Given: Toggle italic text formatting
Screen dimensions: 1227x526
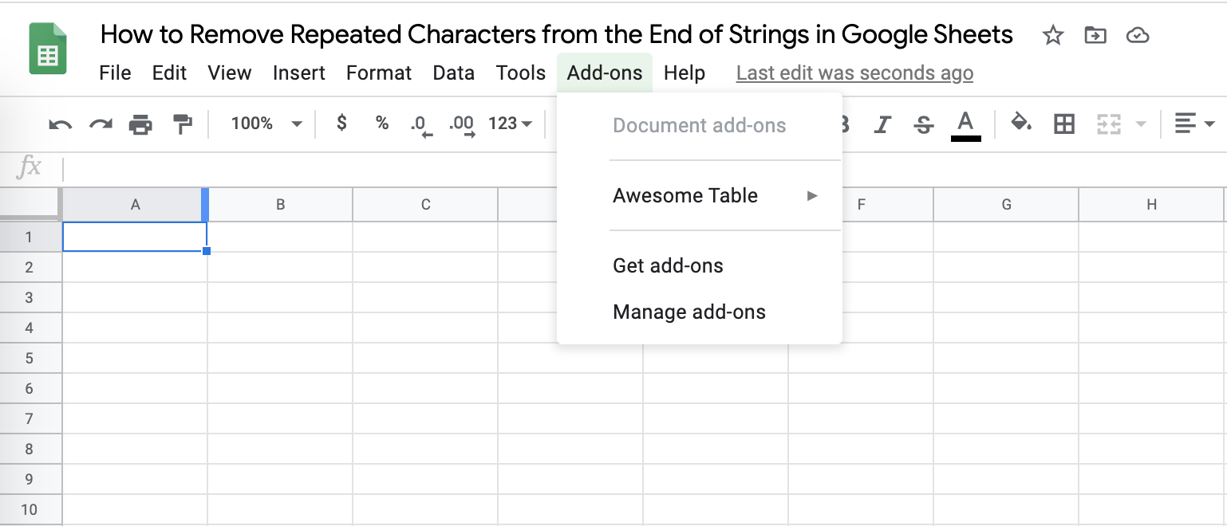Looking at the screenshot, I should 882,124.
